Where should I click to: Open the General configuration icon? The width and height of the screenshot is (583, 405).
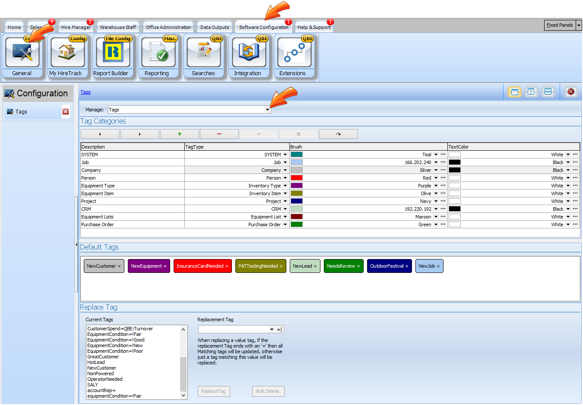click(x=22, y=55)
